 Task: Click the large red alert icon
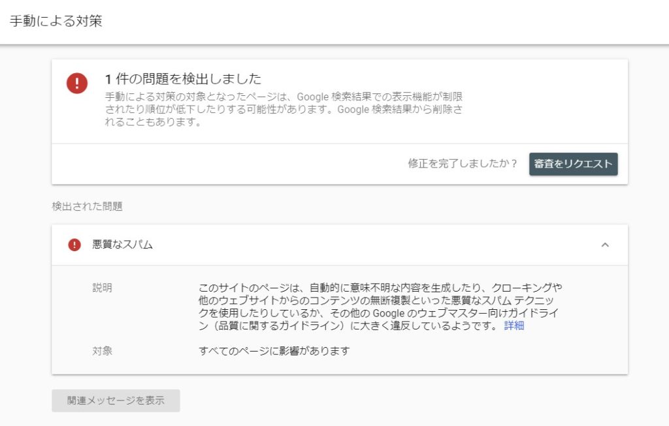click(x=77, y=84)
